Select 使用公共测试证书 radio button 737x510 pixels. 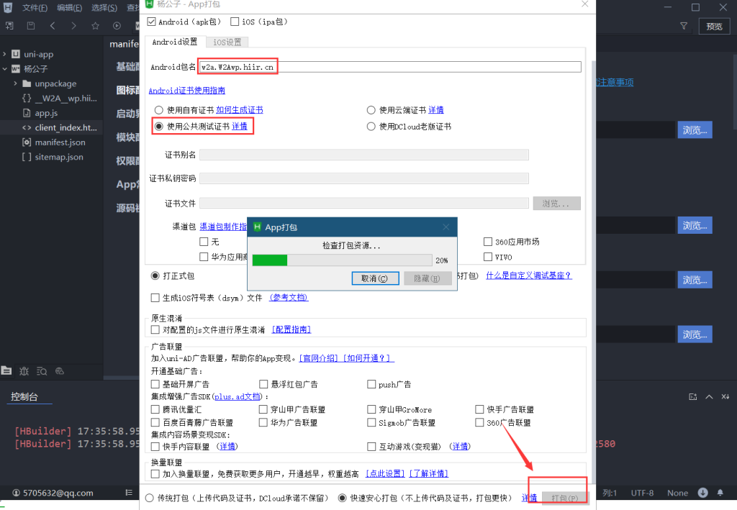click(x=159, y=127)
